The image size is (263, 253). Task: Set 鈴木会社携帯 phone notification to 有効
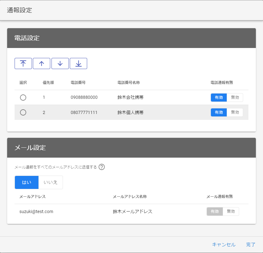coord(219,98)
